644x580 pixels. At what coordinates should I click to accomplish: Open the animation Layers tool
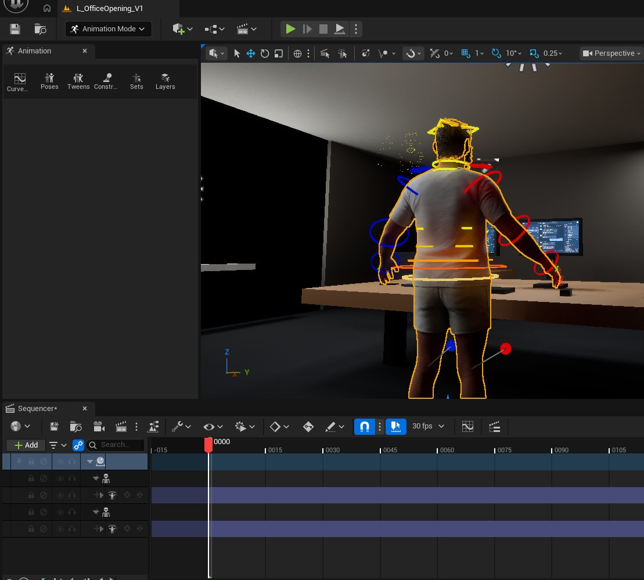[x=165, y=81]
